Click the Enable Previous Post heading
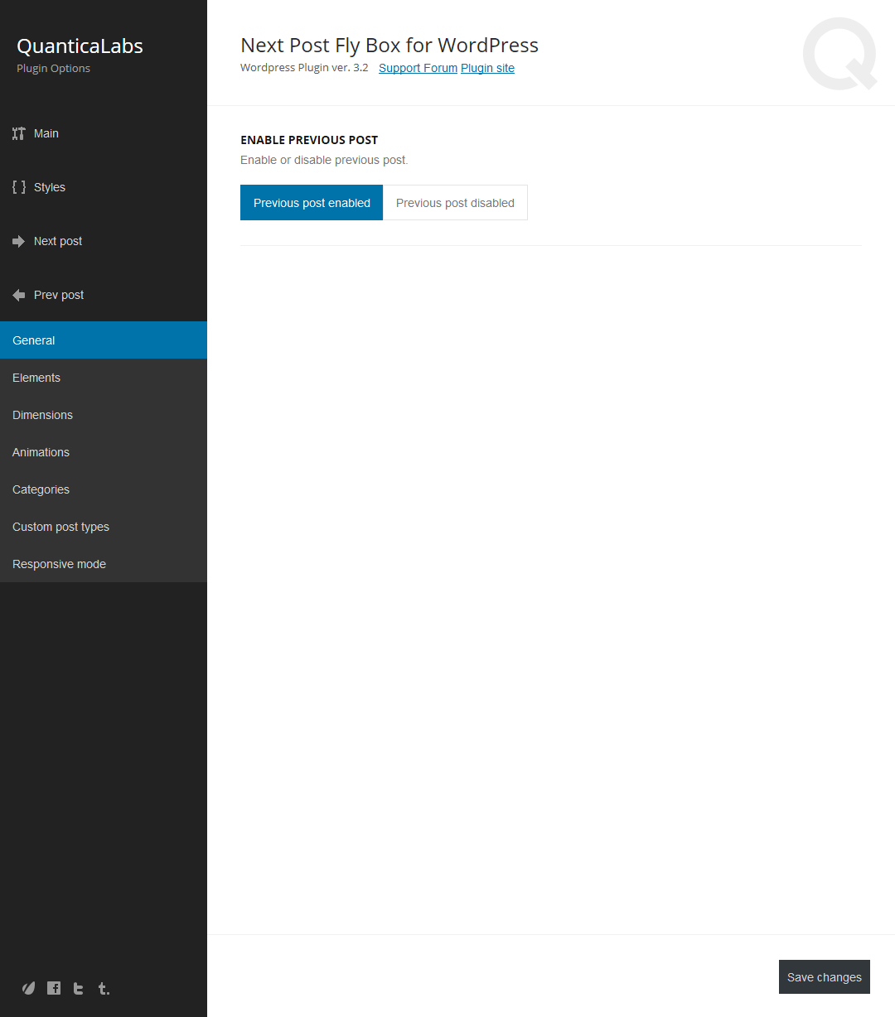 click(x=309, y=140)
